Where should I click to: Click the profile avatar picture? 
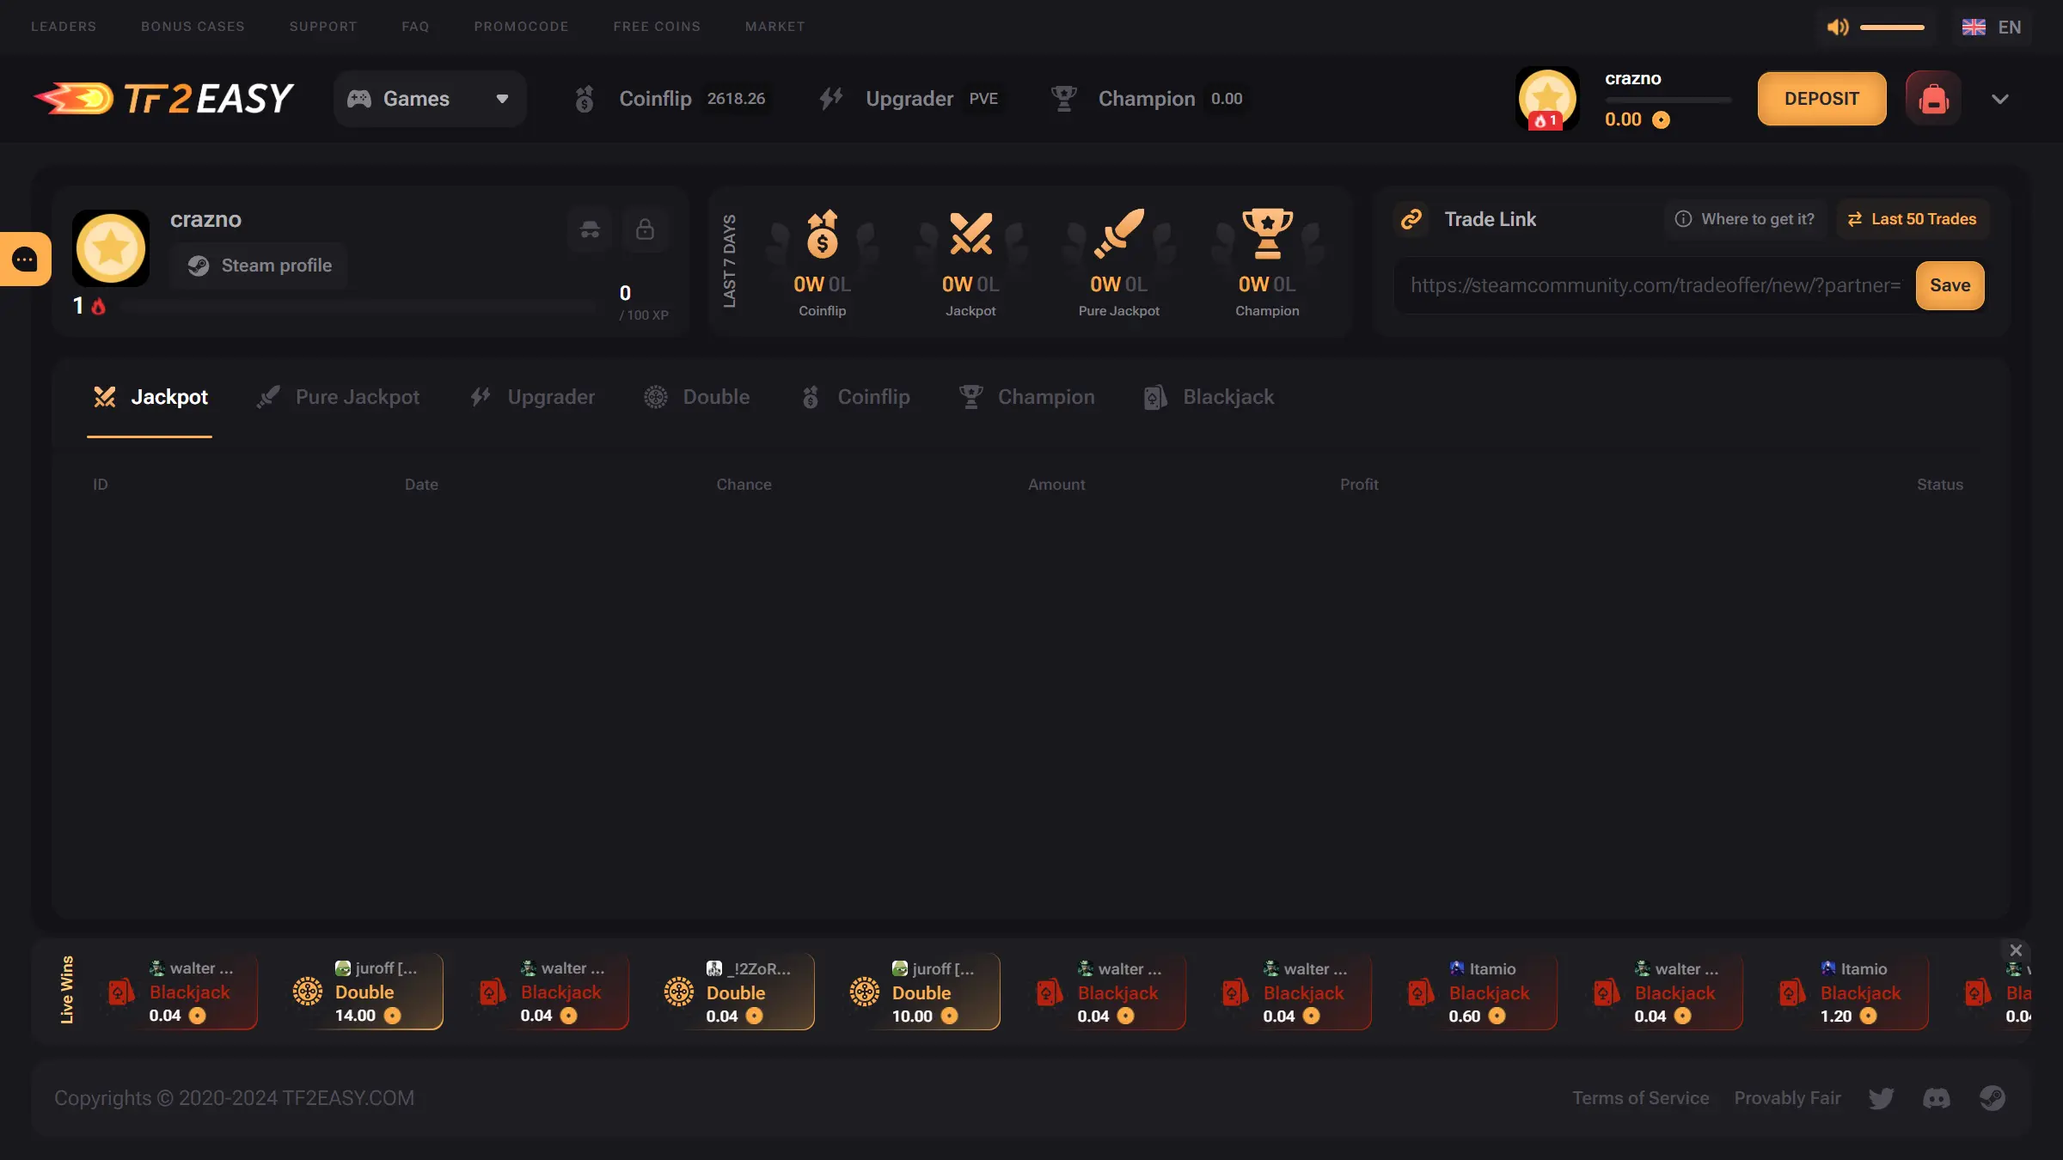pyautogui.click(x=111, y=248)
